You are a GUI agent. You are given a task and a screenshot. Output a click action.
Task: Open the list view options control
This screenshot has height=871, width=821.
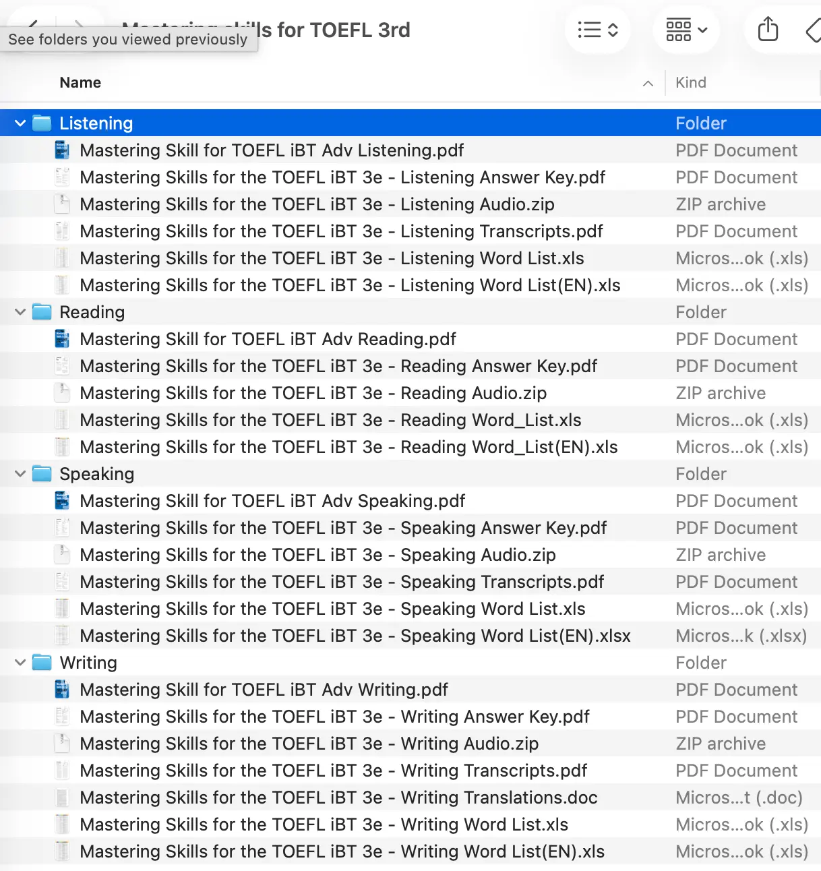[597, 30]
